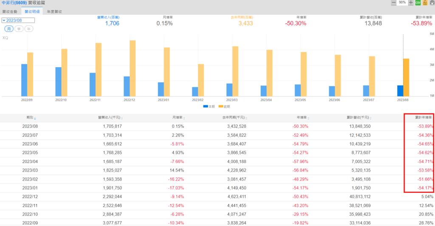Sort by 月增率 column header
Screen dimensions: 435x226
pos(179,118)
